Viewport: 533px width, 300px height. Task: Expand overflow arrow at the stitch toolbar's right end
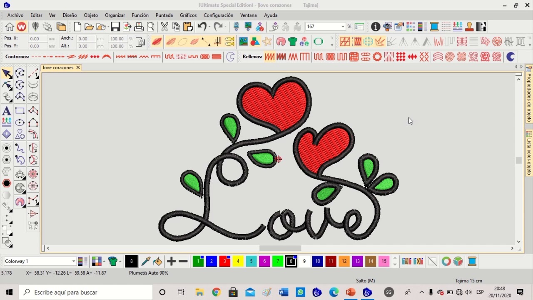click(x=530, y=42)
